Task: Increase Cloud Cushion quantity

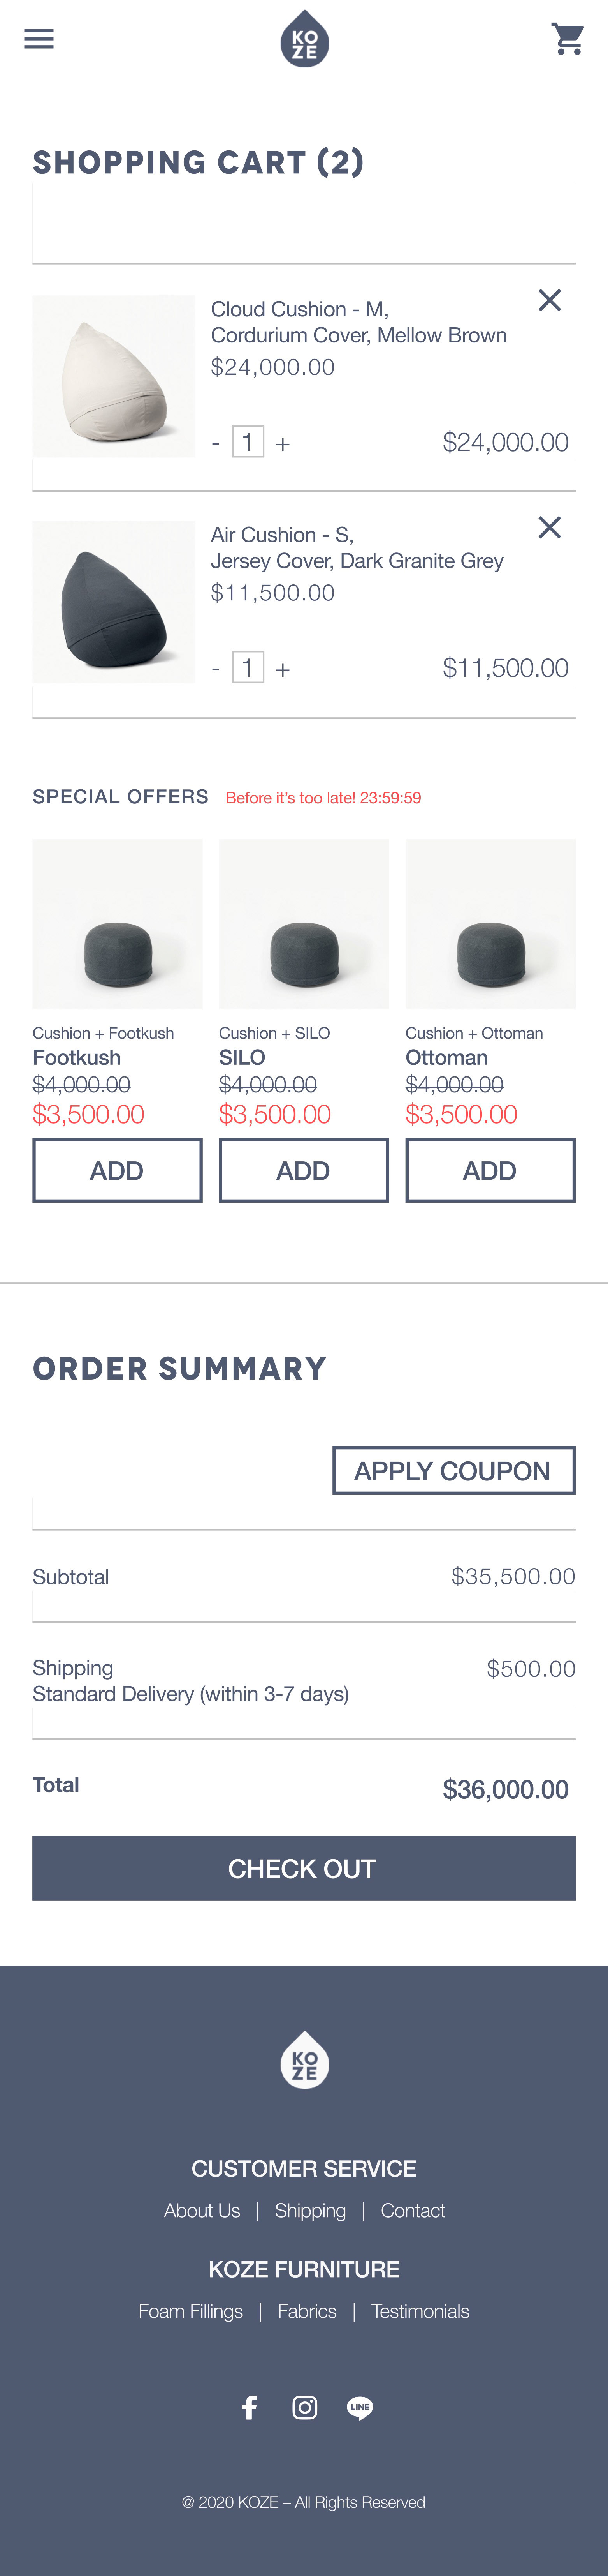Action: point(283,443)
